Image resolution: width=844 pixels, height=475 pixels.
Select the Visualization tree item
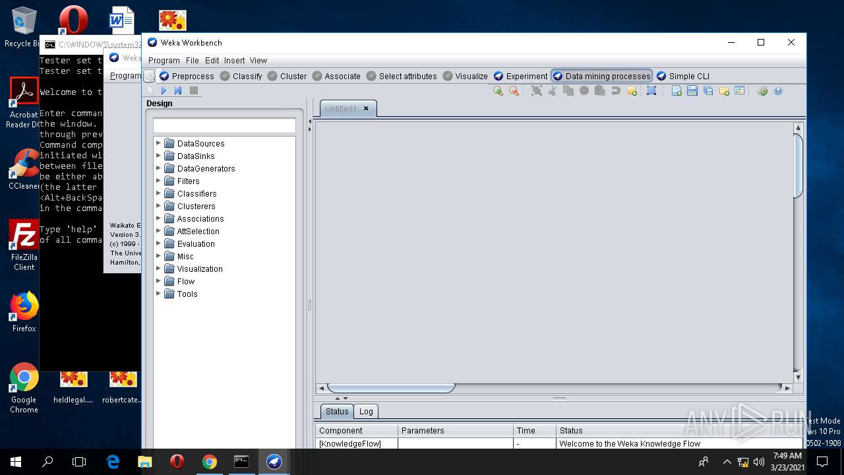coord(200,269)
